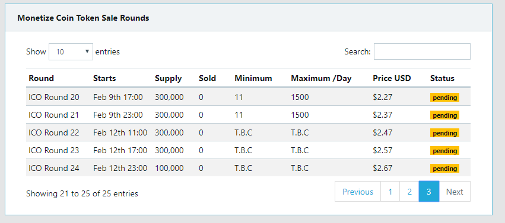Click the Feb 12th 11:00 start time

(120, 132)
